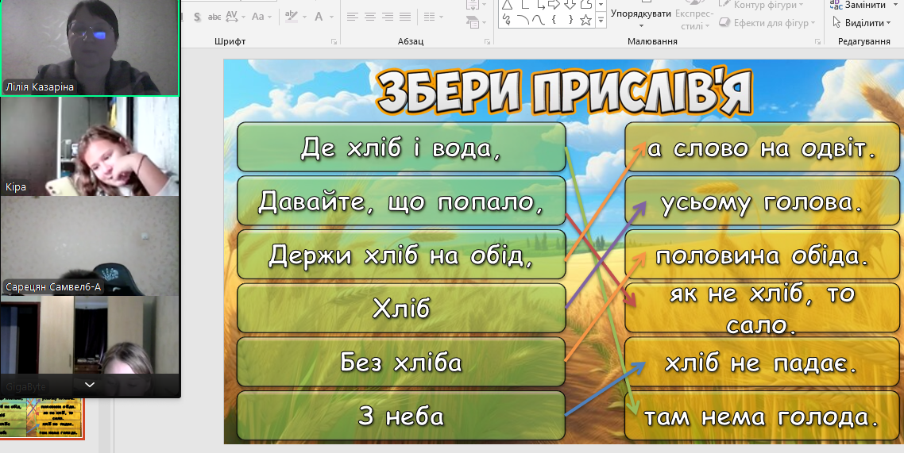
Task: Select 'як не хліб, то сало.' box
Action: [762, 308]
